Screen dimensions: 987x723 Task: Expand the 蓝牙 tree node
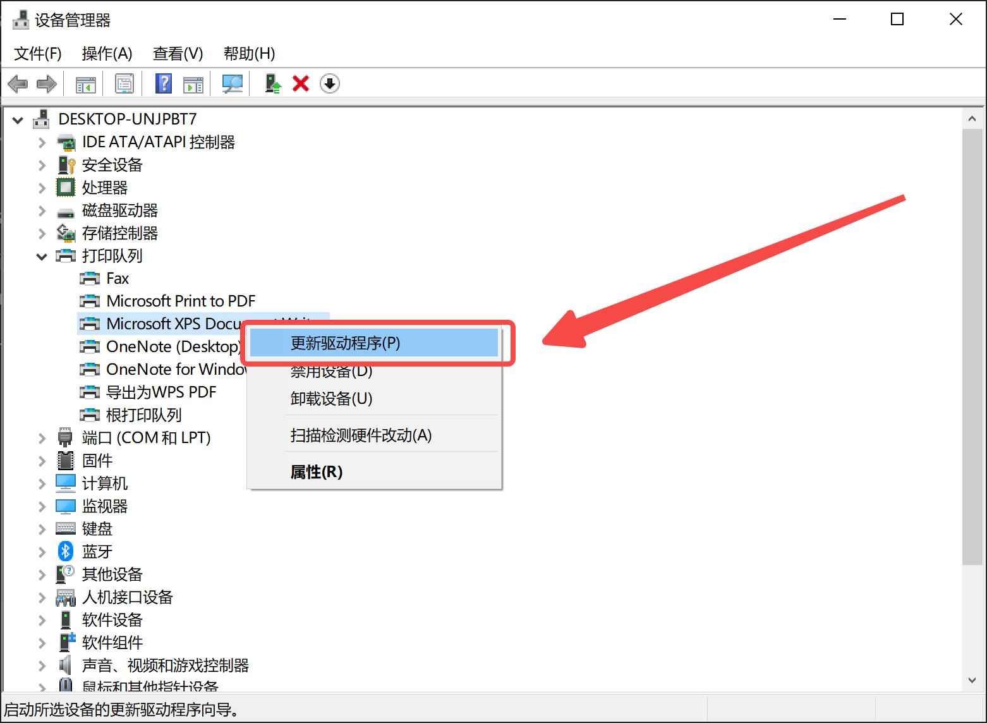pos(41,551)
